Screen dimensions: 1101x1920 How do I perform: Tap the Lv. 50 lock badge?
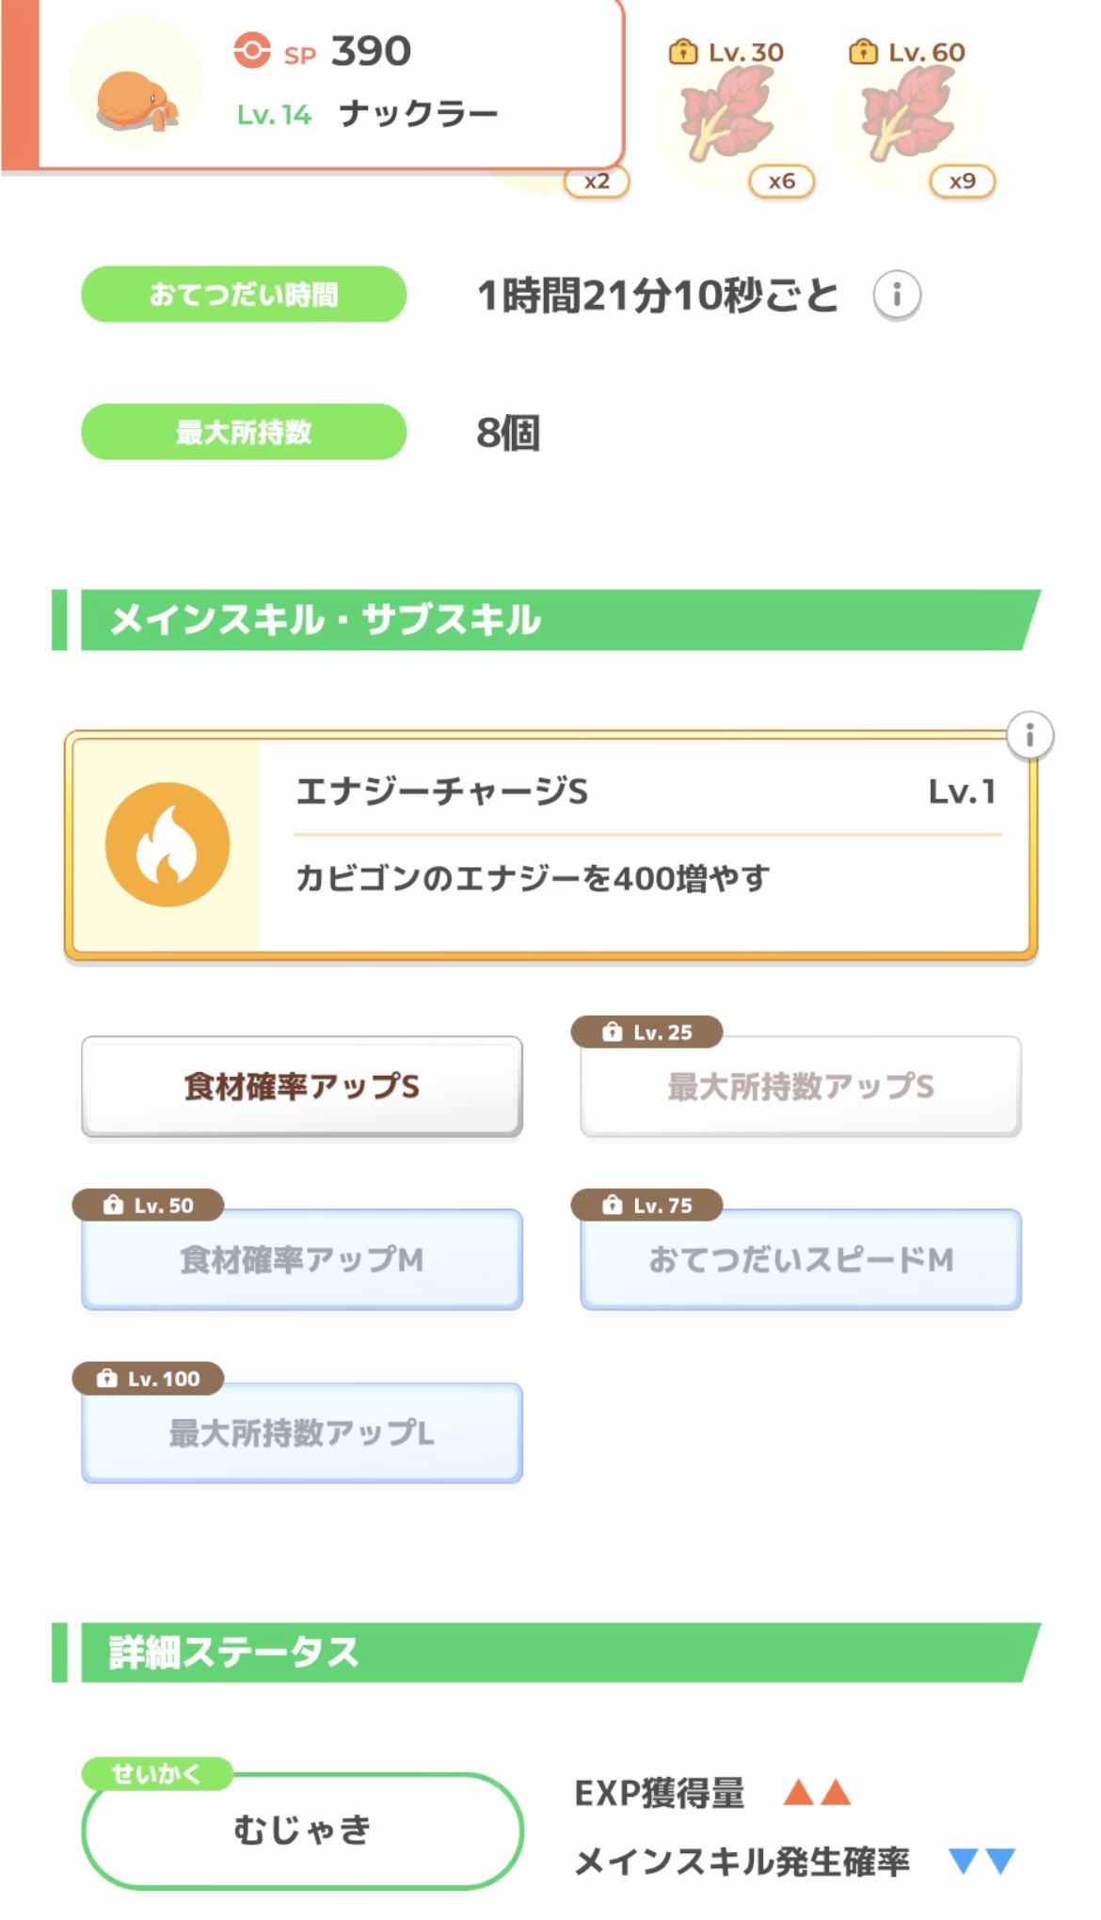point(149,1206)
